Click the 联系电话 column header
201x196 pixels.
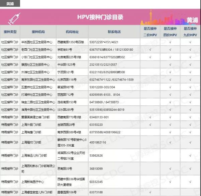pos(114,32)
